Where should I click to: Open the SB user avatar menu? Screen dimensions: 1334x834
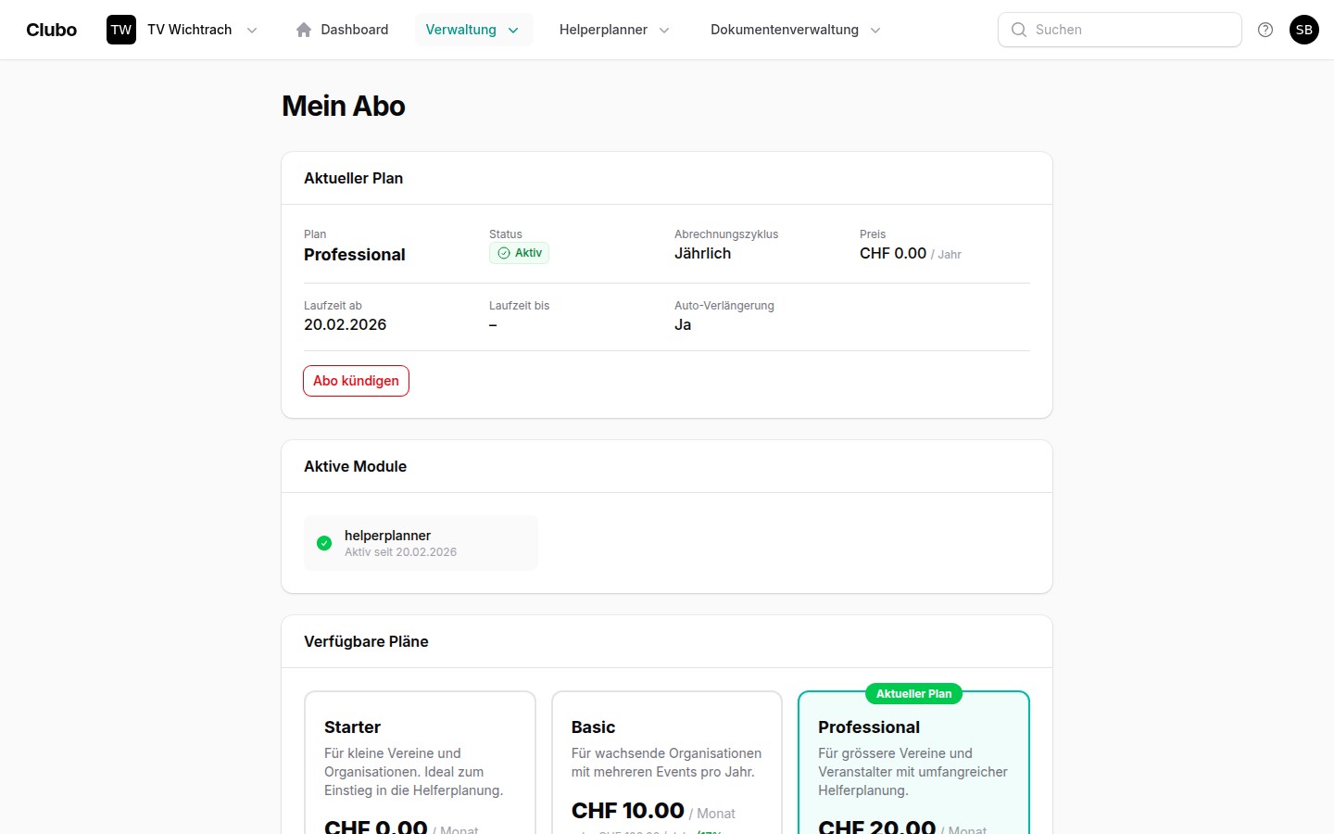tap(1304, 30)
